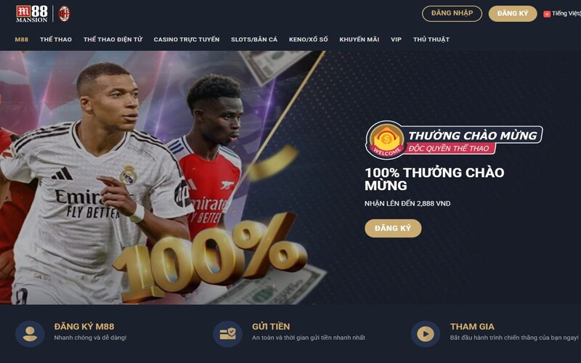Click the AC Milan club crest icon
Screen dimensions: 581x363
coord(64,14)
